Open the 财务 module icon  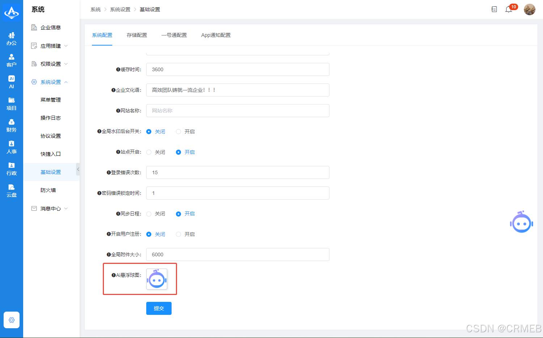11,125
